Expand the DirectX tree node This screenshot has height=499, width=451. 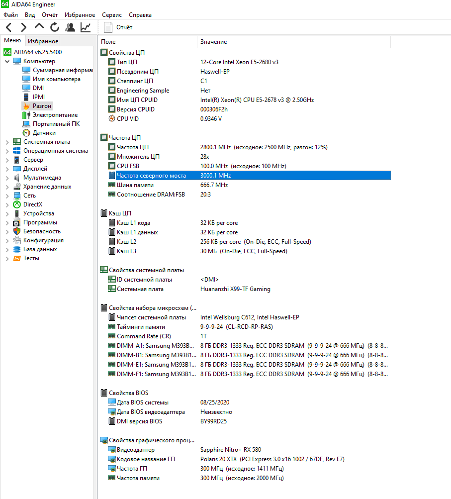click(7, 204)
